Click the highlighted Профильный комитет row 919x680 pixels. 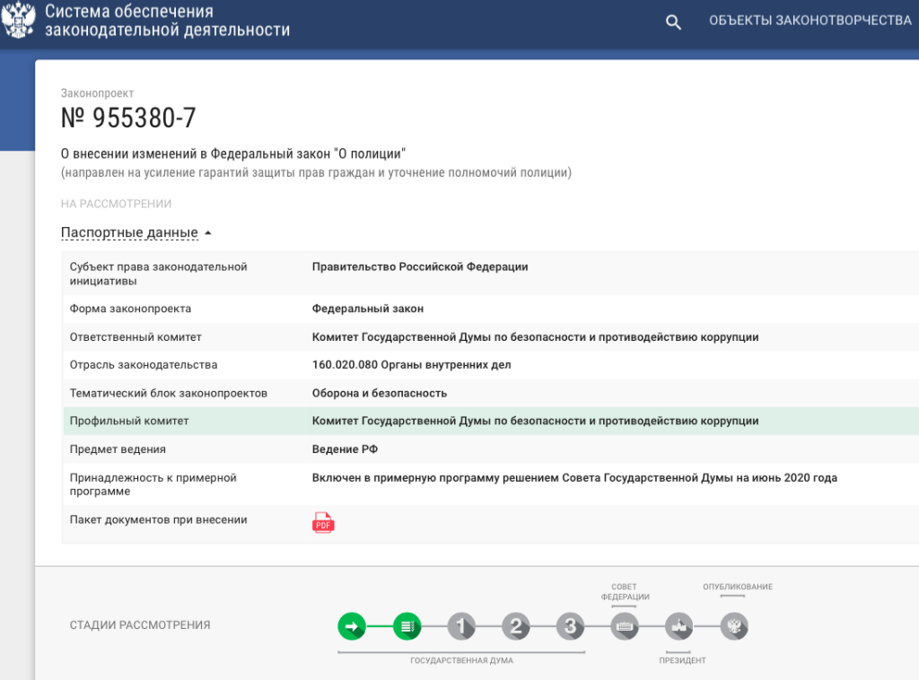coord(490,421)
